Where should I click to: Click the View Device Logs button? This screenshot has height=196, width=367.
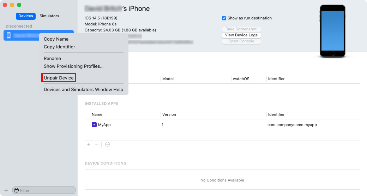[x=241, y=35]
